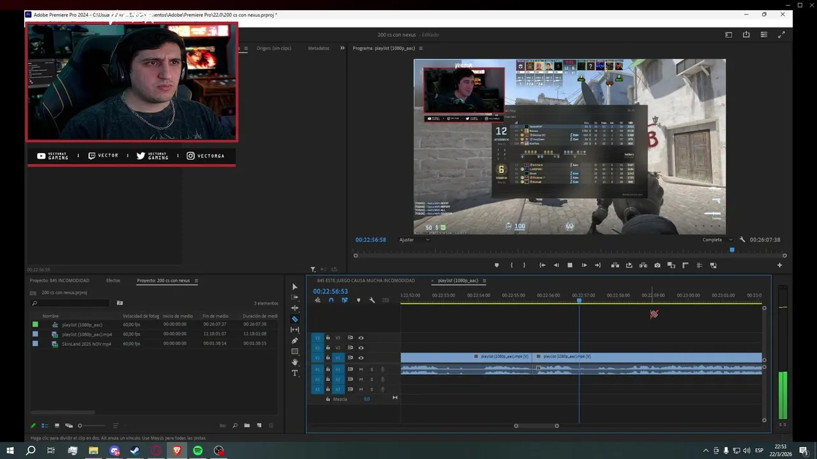Viewport: 817px width, 459px height.
Task: Open project 200 cs panel menu
Action: point(196,280)
